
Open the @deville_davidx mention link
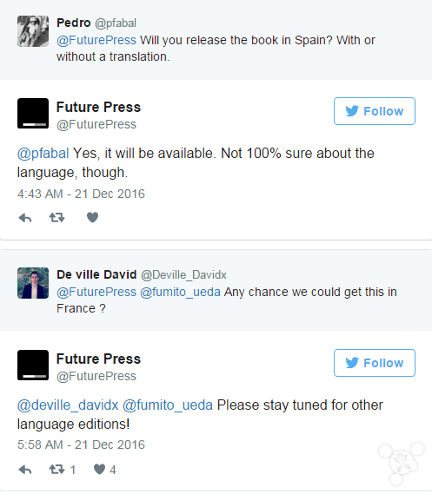(x=68, y=405)
